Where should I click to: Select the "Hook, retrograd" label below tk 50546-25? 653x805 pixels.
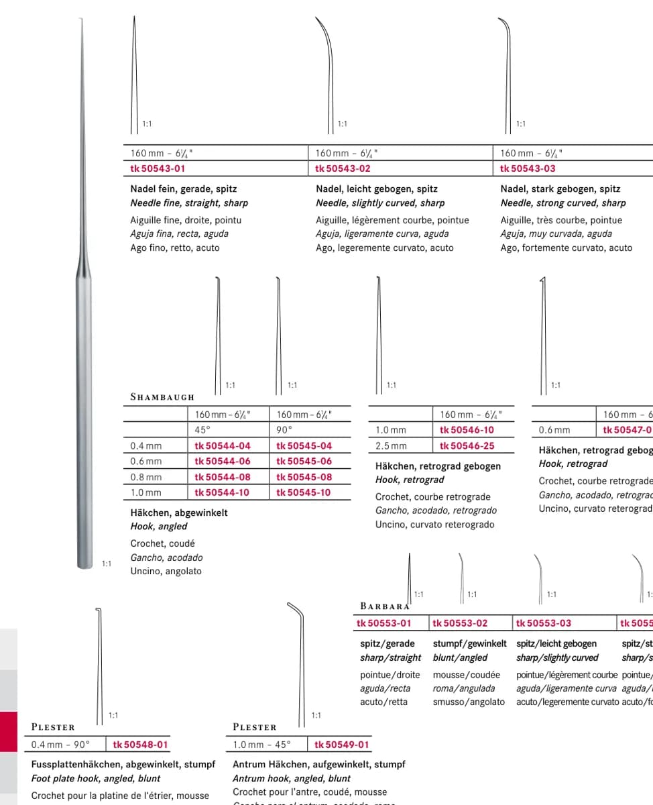410,480
